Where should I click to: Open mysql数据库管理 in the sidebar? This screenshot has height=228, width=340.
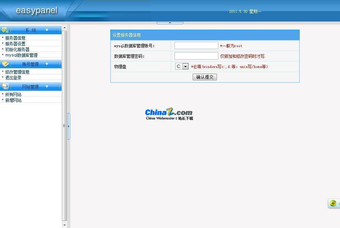tap(22, 55)
